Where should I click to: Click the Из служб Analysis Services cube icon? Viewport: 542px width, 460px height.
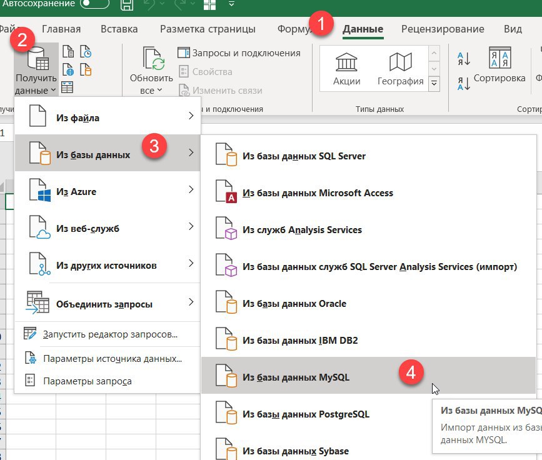click(226, 229)
